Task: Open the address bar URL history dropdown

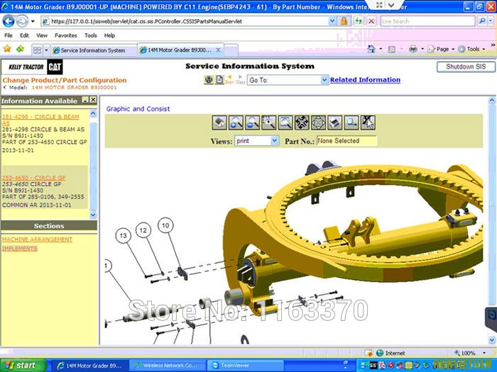Action: click(x=332, y=21)
